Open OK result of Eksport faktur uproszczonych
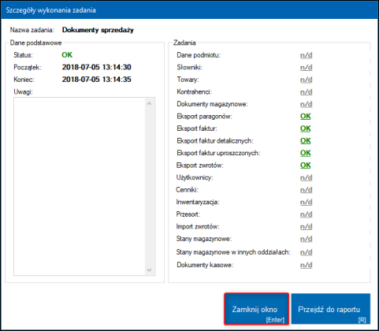This screenshot has height=331, width=379. click(306, 153)
